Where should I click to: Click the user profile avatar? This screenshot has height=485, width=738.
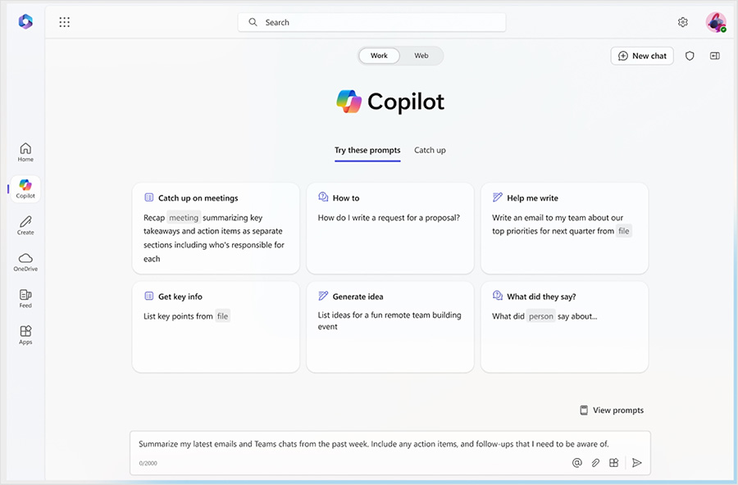click(x=716, y=22)
